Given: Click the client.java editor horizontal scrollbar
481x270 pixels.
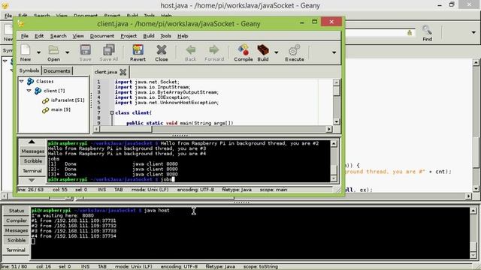Looking at the screenshot, I should (x=213, y=129).
